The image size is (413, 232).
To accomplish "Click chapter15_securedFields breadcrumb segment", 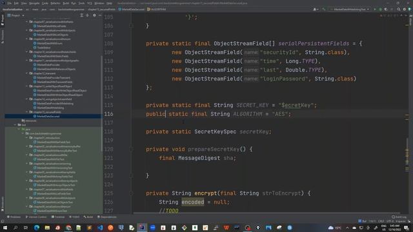I will pos(102,9).
